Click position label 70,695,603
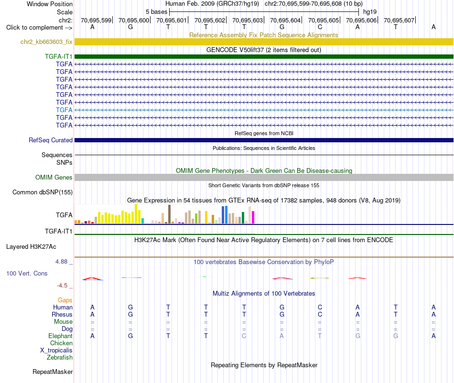454x383 pixels. tap(247, 20)
